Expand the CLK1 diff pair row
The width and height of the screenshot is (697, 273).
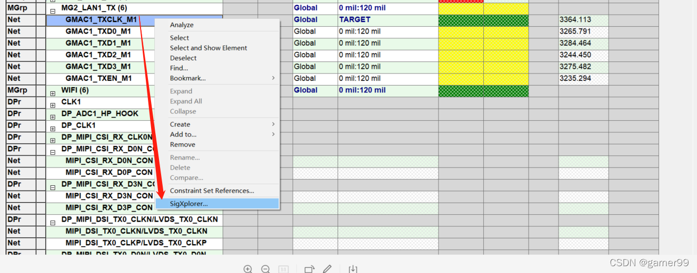(x=53, y=102)
